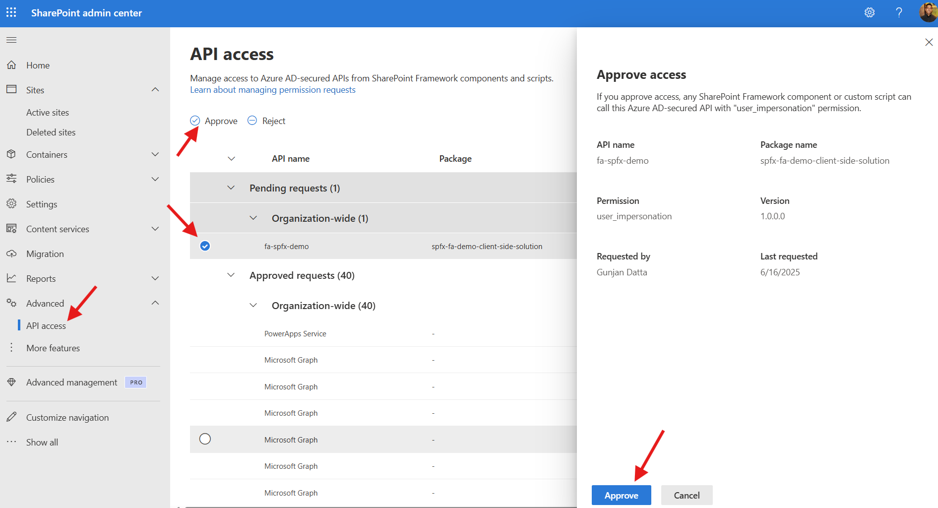This screenshot has width=938, height=508.
Task: Expand the Containers chevron
Action: point(155,154)
